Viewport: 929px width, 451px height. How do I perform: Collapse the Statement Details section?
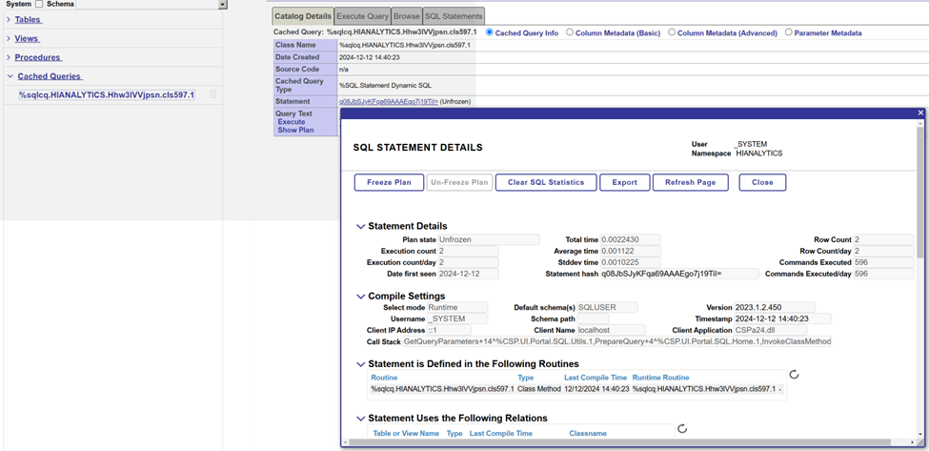(360, 227)
